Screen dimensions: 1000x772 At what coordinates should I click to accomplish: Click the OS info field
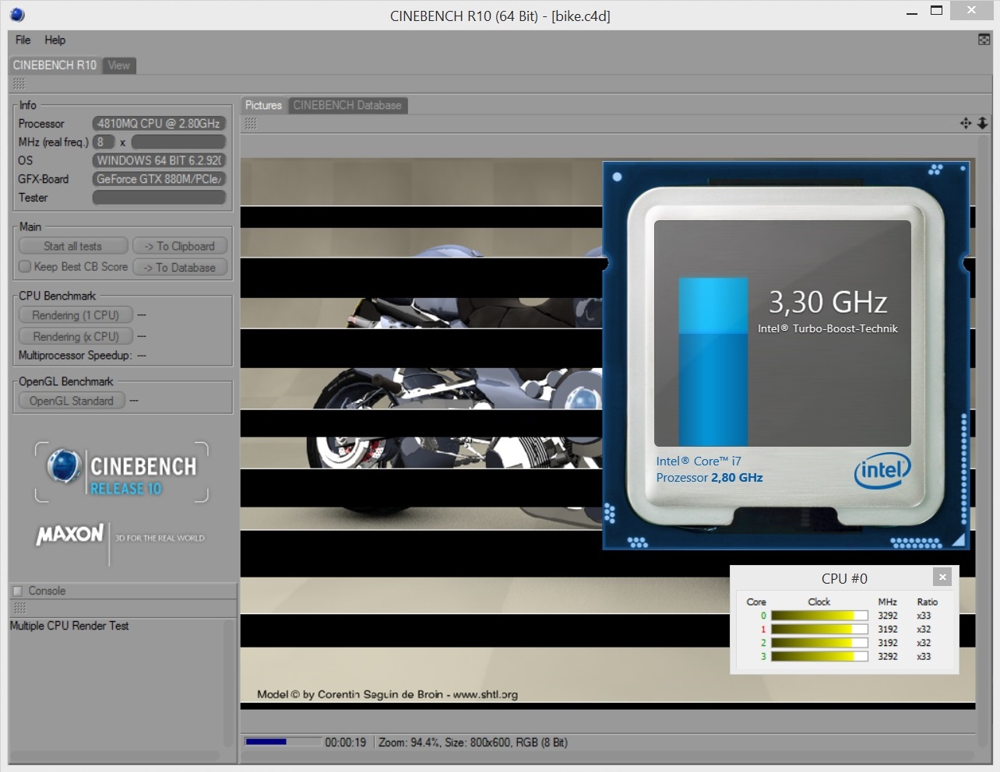[x=159, y=160]
